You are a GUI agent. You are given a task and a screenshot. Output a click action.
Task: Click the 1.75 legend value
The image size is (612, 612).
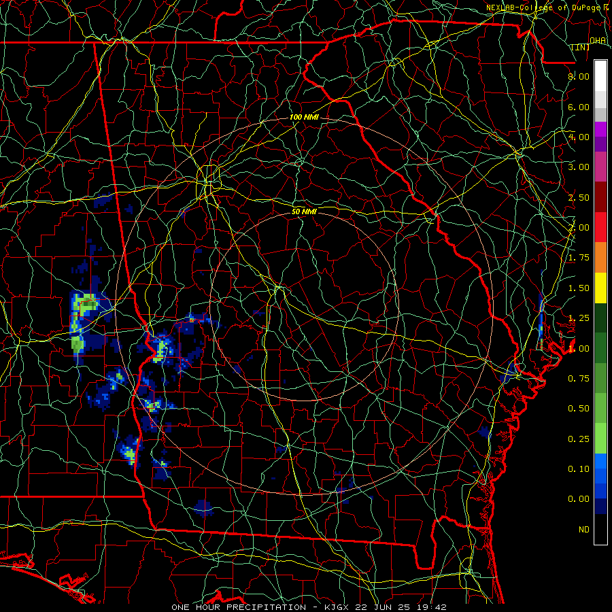click(x=579, y=258)
